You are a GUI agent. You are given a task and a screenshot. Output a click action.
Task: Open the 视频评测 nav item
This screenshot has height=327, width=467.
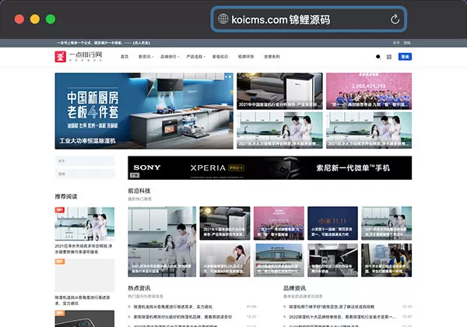pyautogui.click(x=246, y=57)
